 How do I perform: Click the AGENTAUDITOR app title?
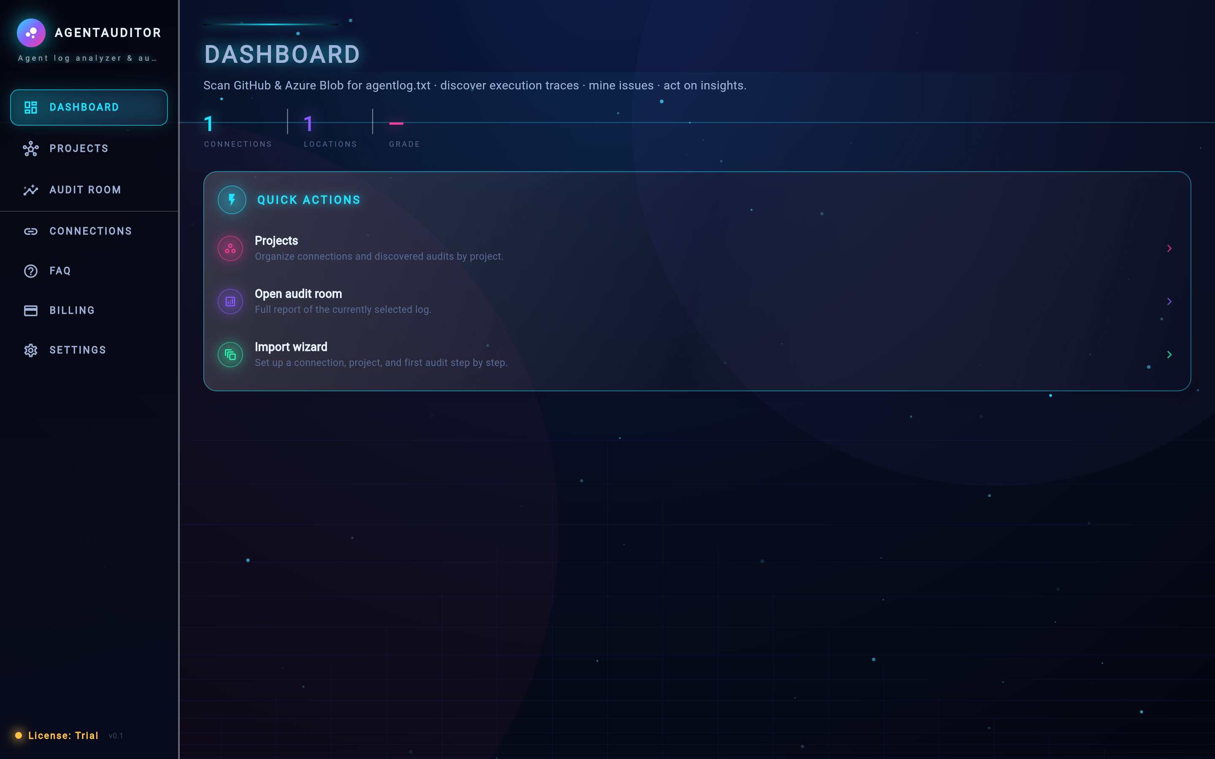pos(108,33)
